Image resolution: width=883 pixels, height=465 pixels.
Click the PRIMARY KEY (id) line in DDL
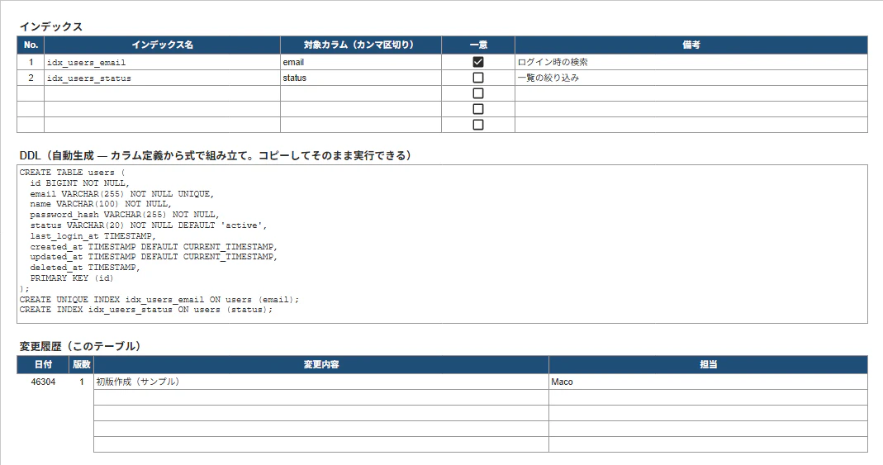click(72, 278)
